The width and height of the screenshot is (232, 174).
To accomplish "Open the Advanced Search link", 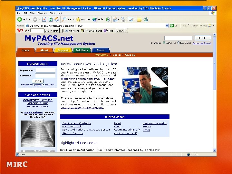I will pyautogui.click(x=202, y=43).
